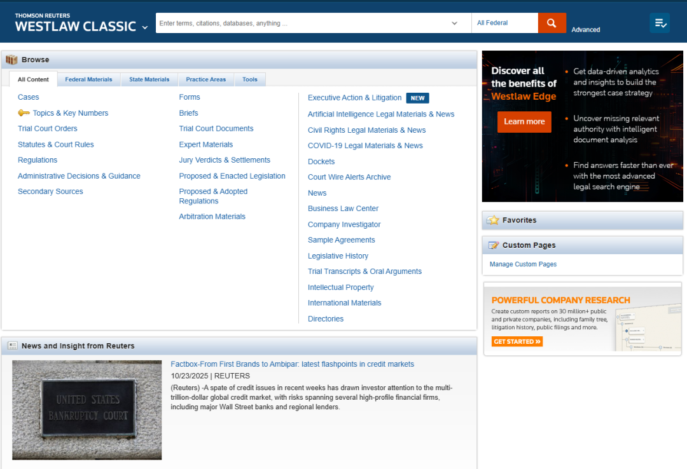
Task: Open Proposed & Adopted Regulations
Action: pos(213,196)
